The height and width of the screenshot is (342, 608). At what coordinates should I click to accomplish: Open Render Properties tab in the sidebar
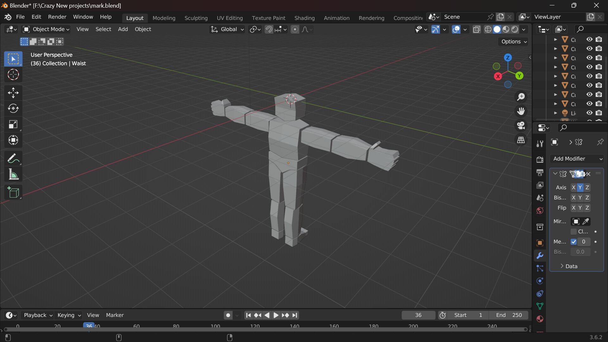point(540,160)
